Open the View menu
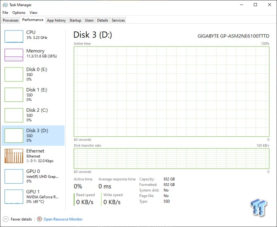Viewport: 277px width, 227px height. [x=34, y=13]
